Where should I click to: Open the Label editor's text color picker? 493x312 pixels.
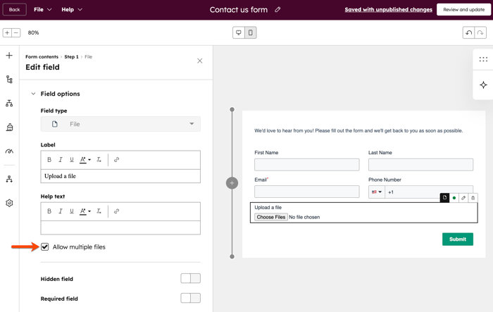tap(85, 160)
